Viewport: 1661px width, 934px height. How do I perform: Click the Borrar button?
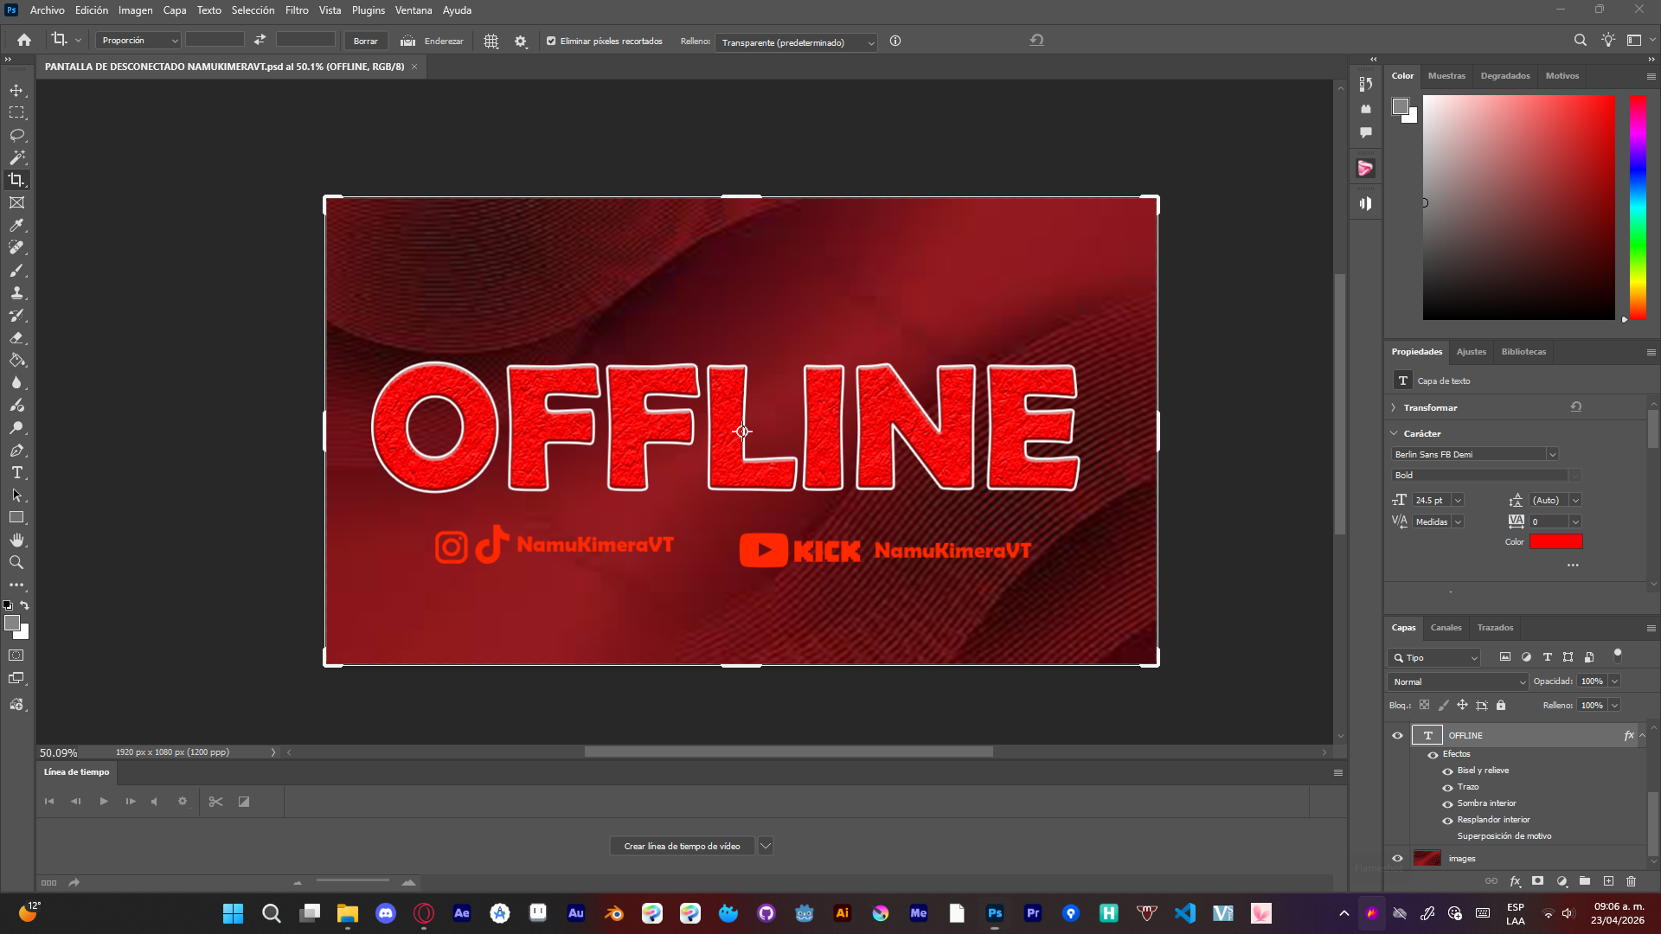click(365, 41)
